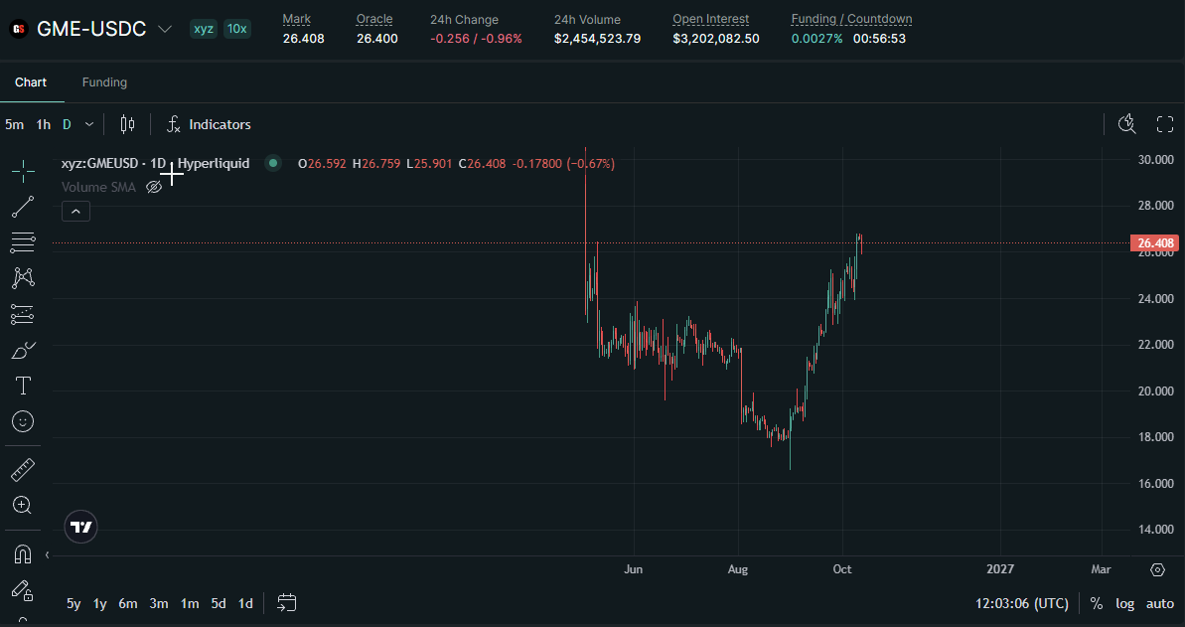Click the quick search lightning icon
The width and height of the screenshot is (1185, 627).
click(x=1126, y=124)
